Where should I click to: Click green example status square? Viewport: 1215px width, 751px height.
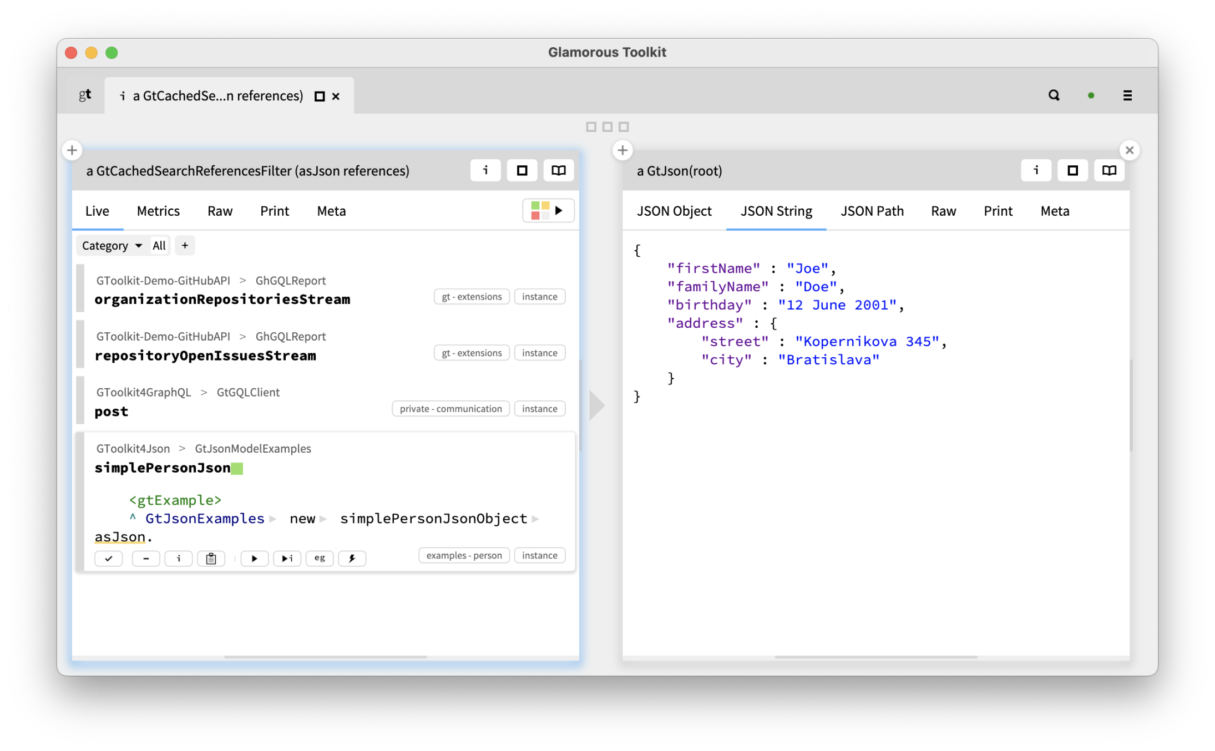tap(237, 469)
